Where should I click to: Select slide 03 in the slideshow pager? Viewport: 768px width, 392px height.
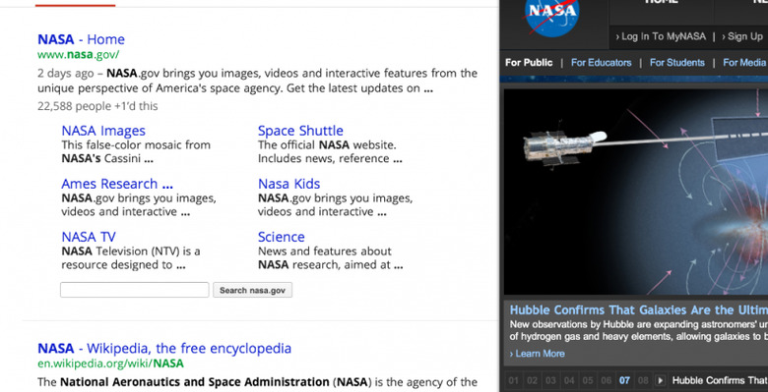click(550, 380)
